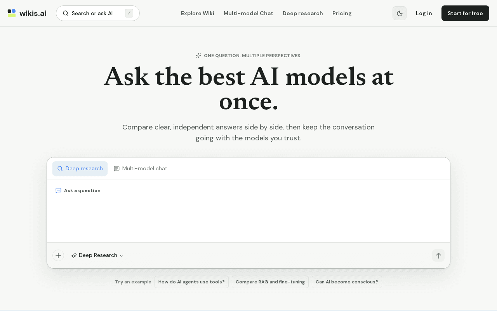This screenshot has width=497, height=311.
Task: Click into the Ask a question text area
Action: (x=248, y=211)
